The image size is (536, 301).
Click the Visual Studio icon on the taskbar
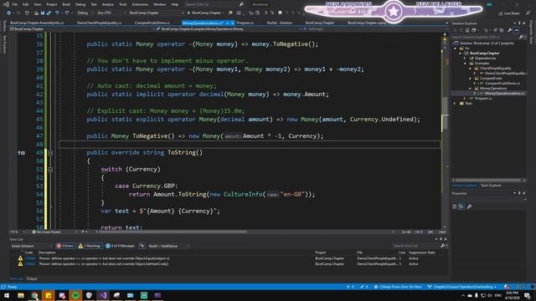pos(103,295)
